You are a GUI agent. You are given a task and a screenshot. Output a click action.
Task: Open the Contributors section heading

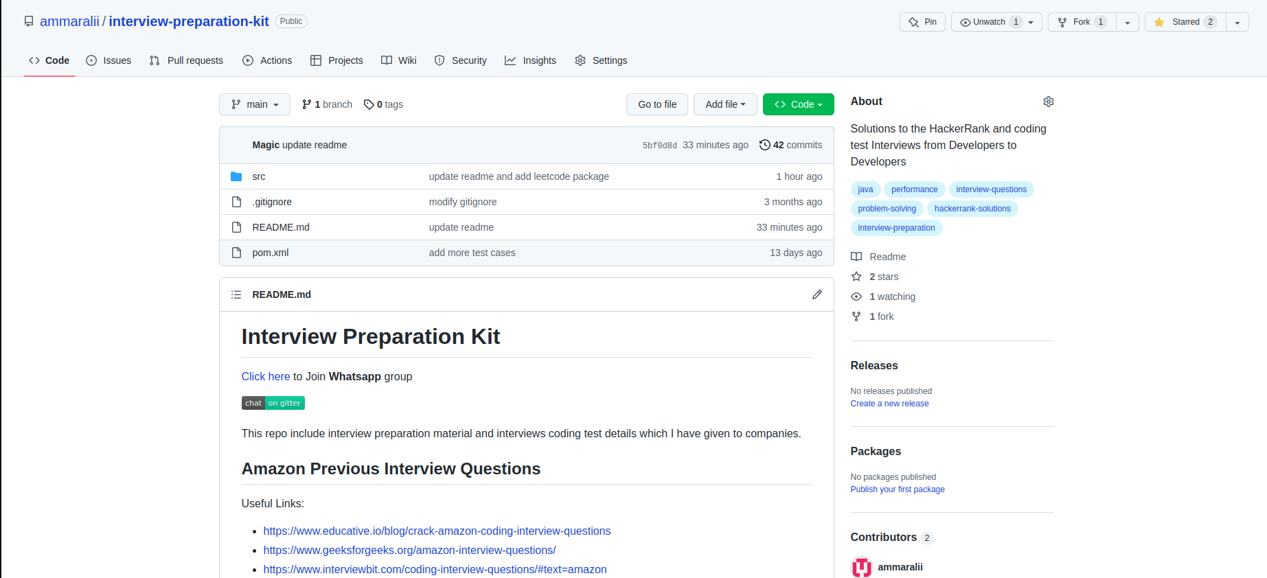pyautogui.click(x=883, y=537)
